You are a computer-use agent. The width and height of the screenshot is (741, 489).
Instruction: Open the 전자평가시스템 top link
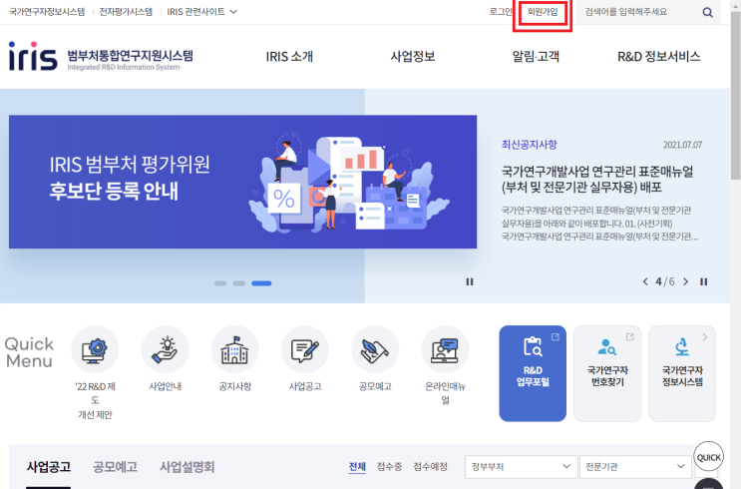point(126,12)
